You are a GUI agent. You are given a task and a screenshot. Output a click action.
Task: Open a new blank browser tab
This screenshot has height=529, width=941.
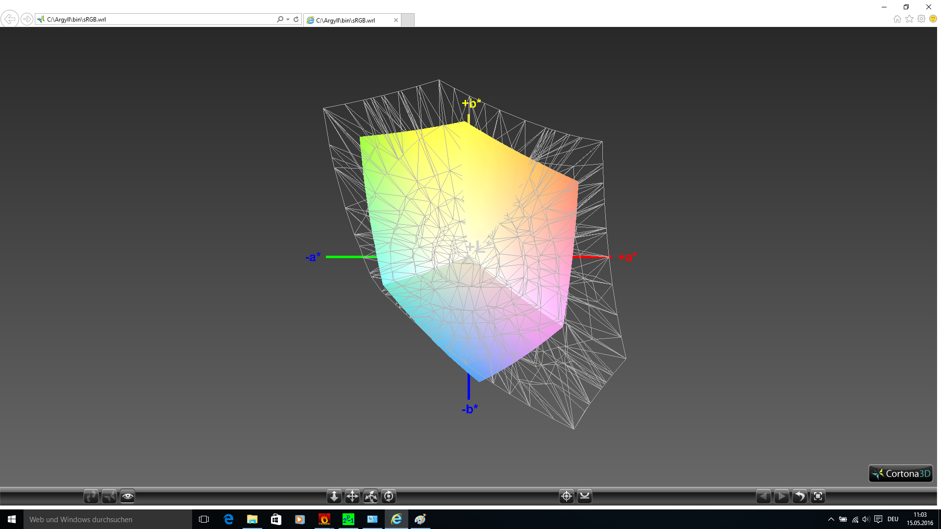pos(408,20)
